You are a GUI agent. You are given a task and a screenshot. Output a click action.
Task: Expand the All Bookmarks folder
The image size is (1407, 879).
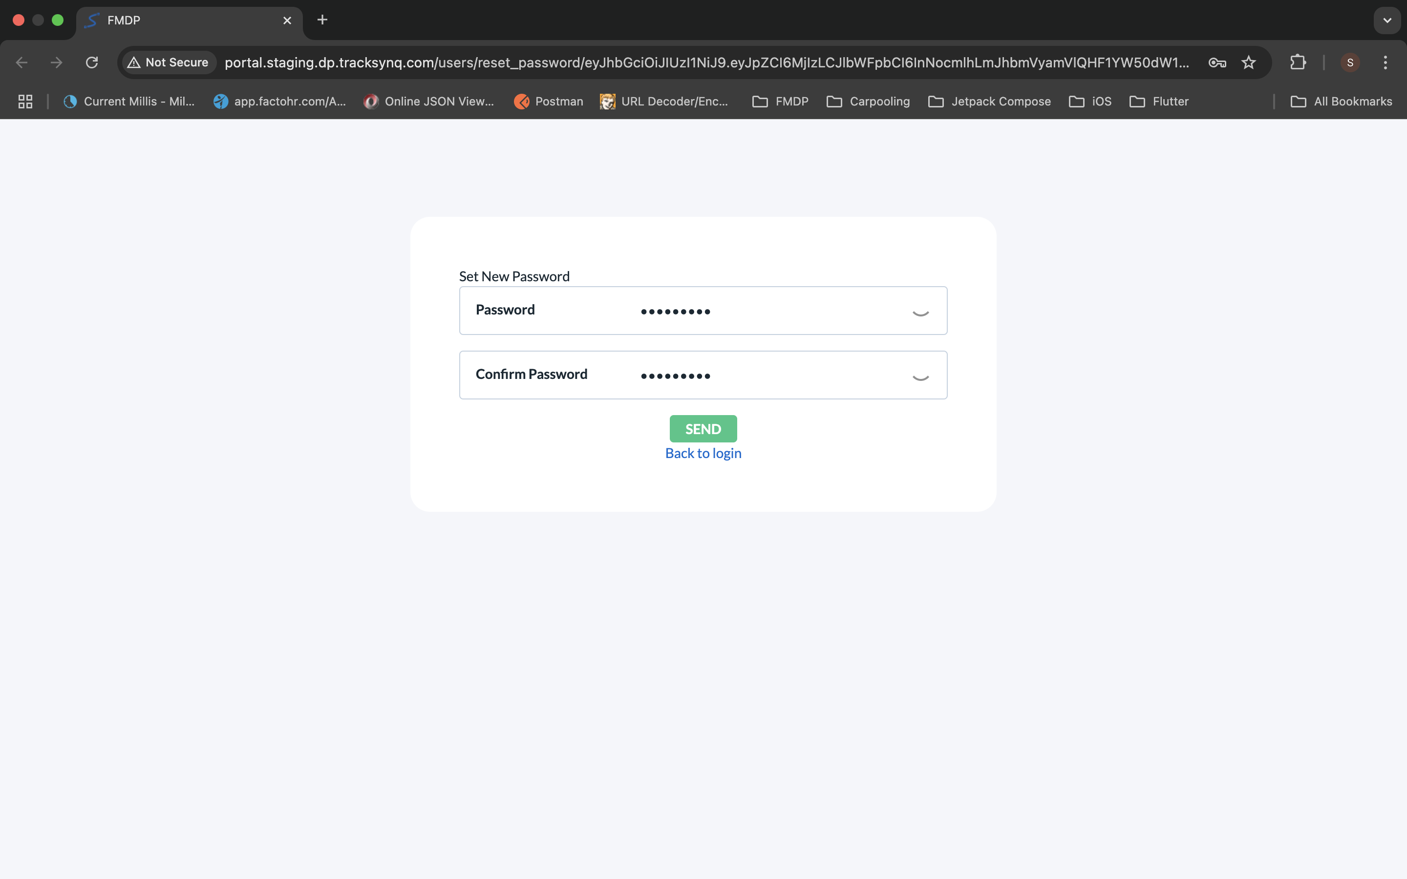pyautogui.click(x=1342, y=101)
